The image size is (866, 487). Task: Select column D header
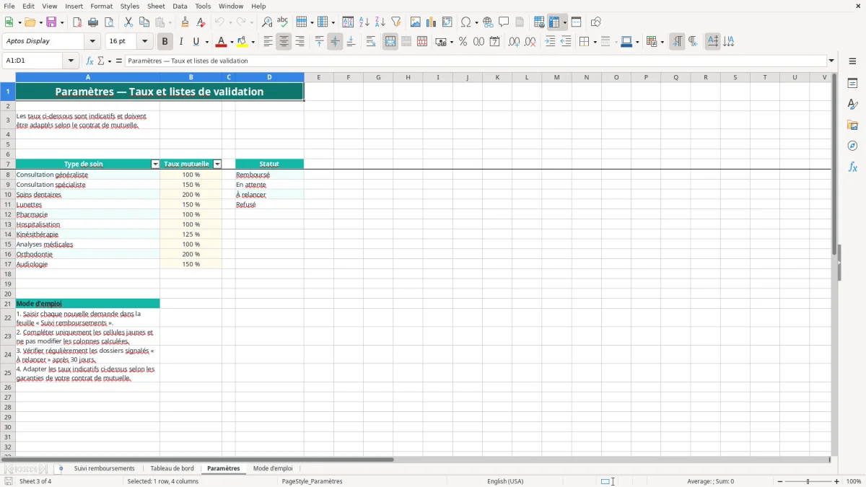(x=269, y=77)
